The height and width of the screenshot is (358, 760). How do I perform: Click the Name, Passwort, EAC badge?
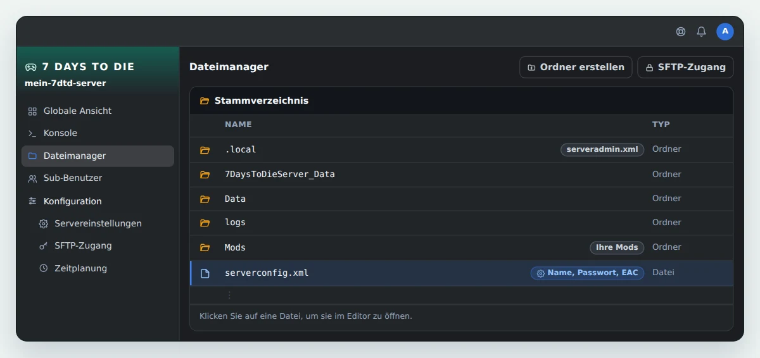coord(587,273)
